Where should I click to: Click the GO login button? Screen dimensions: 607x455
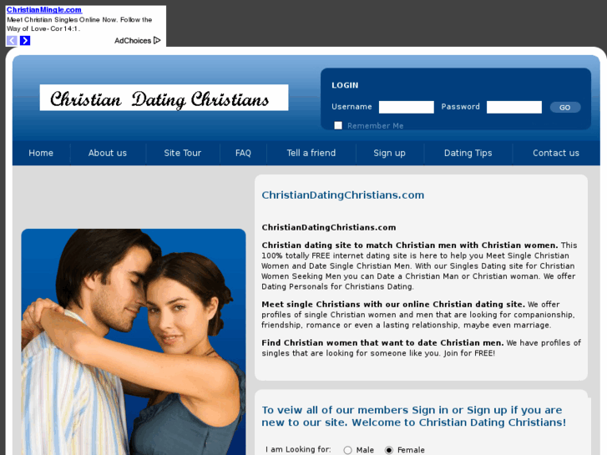pyautogui.click(x=565, y=107)
